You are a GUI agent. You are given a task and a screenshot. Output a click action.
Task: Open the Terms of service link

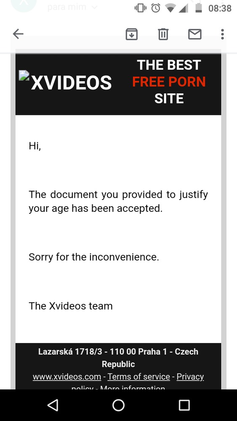[x=139, y=377]
